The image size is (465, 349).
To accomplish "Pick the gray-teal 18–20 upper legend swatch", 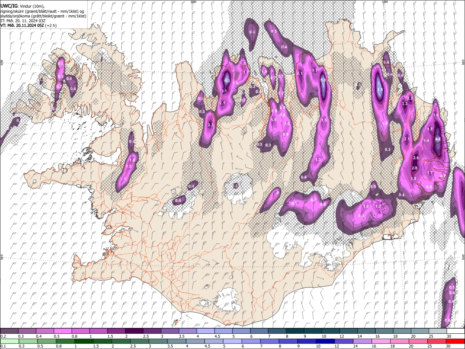I will tap(403, 331).
